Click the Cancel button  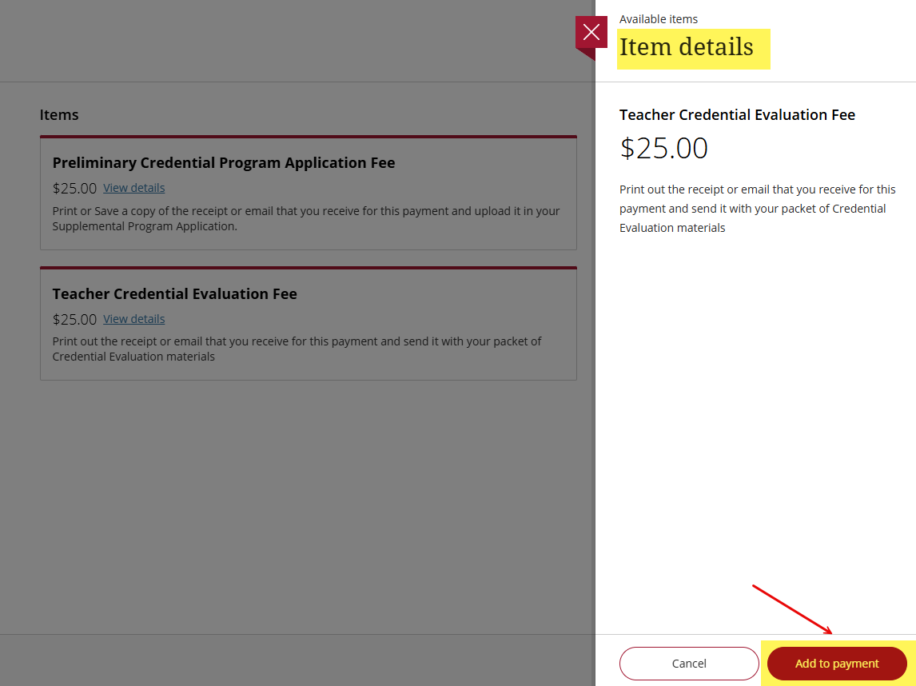tap(688, 664)
